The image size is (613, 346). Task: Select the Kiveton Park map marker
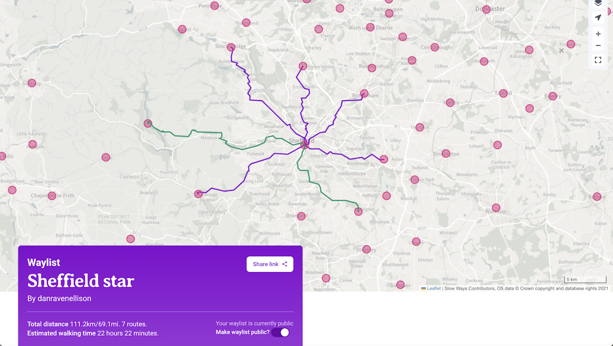(415, 180)
